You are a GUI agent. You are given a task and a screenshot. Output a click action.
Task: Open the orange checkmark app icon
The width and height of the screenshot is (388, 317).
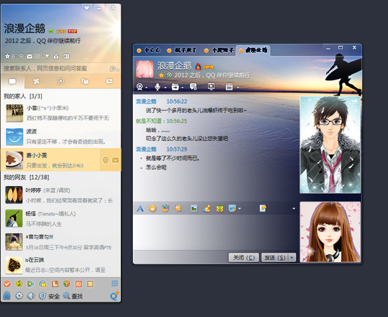point(7,284)
